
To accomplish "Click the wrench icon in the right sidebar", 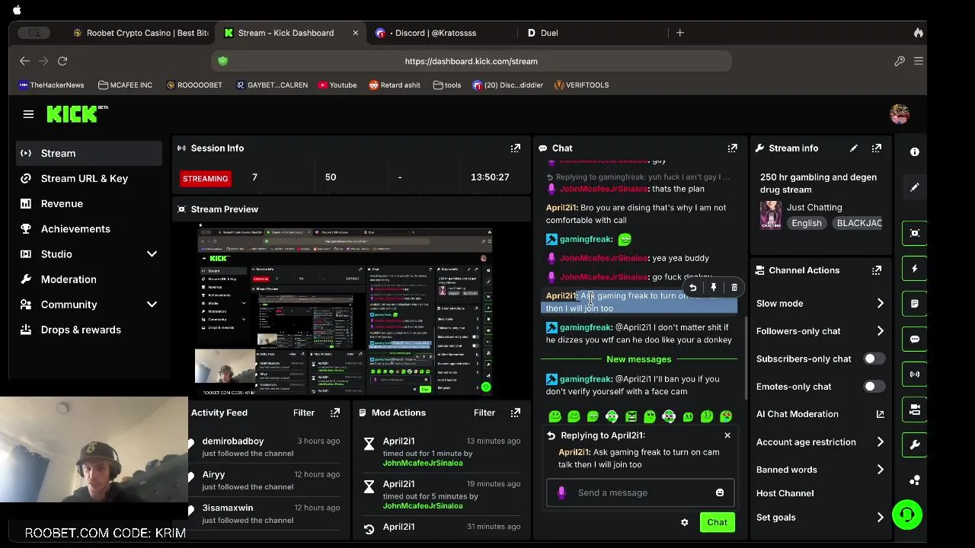I will 915,444.
